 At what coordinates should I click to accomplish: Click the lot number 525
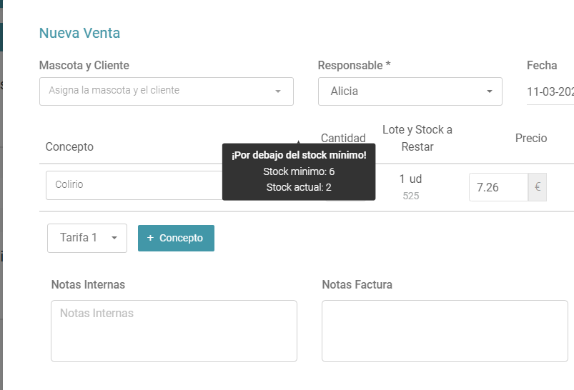[x=411, y=196]
